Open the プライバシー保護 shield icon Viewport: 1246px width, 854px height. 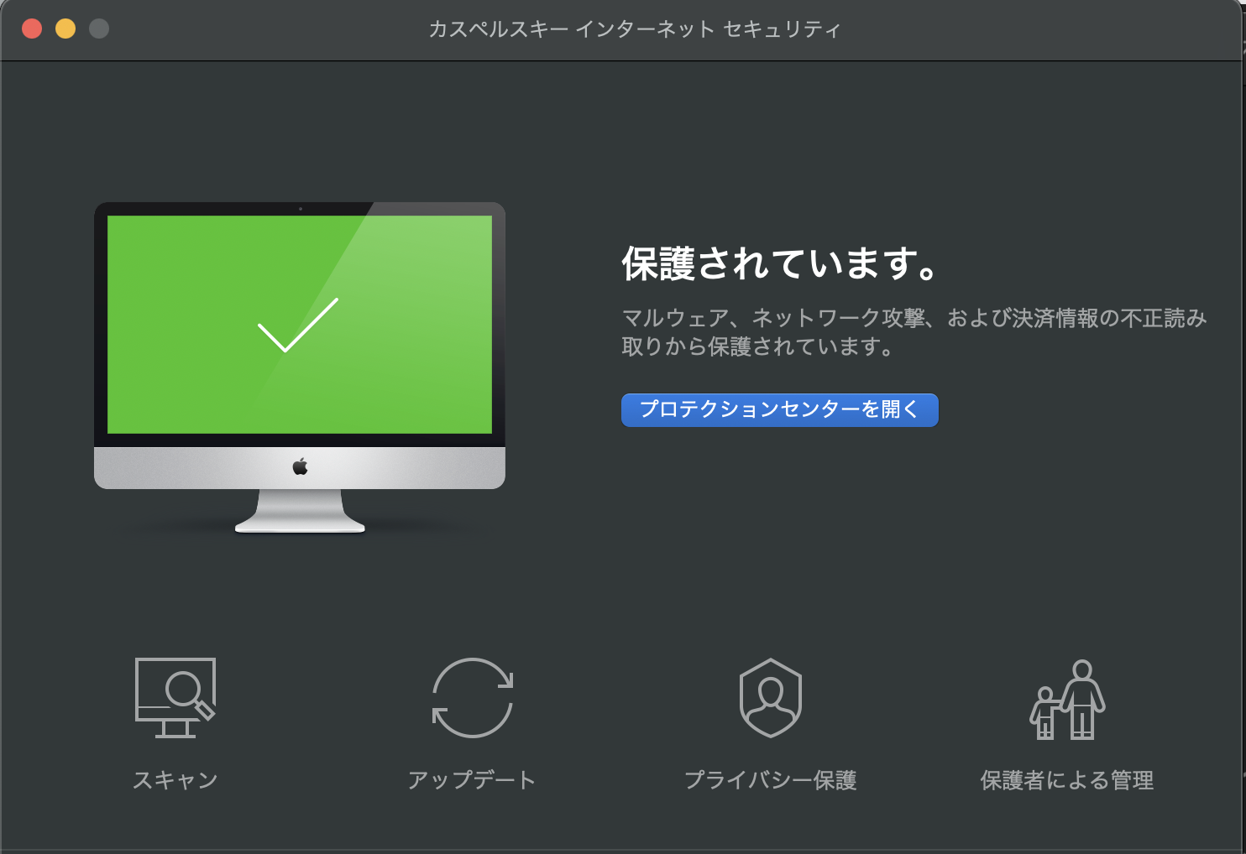(x=771, y=698)
